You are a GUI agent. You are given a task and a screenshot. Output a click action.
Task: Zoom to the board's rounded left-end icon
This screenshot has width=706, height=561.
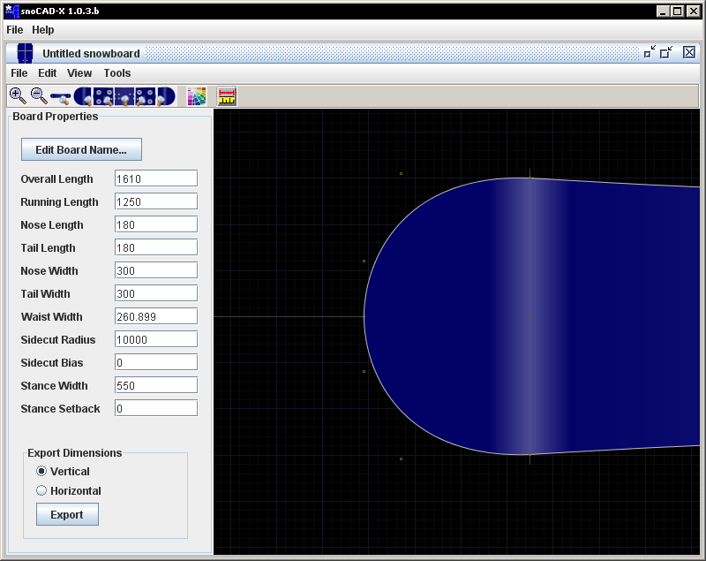tap(83, 96)
